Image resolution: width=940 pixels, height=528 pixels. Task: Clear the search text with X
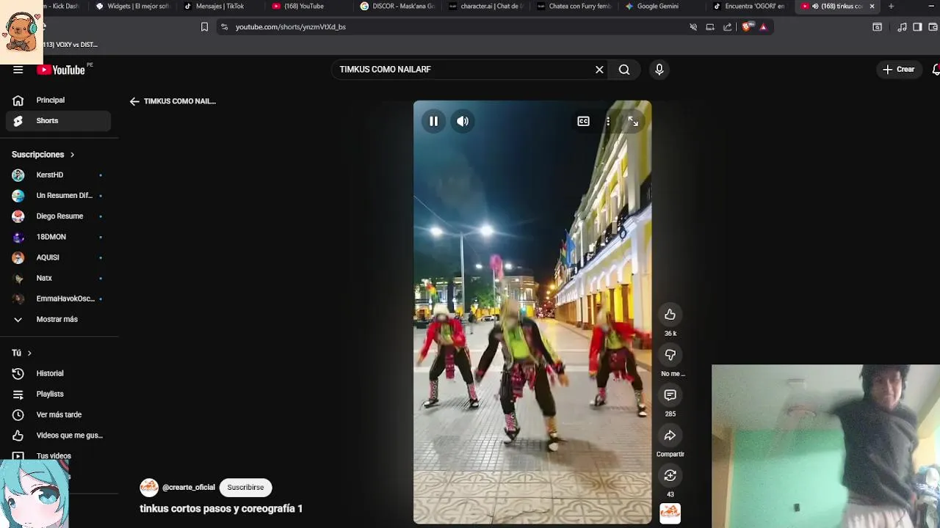coord(599,70)
